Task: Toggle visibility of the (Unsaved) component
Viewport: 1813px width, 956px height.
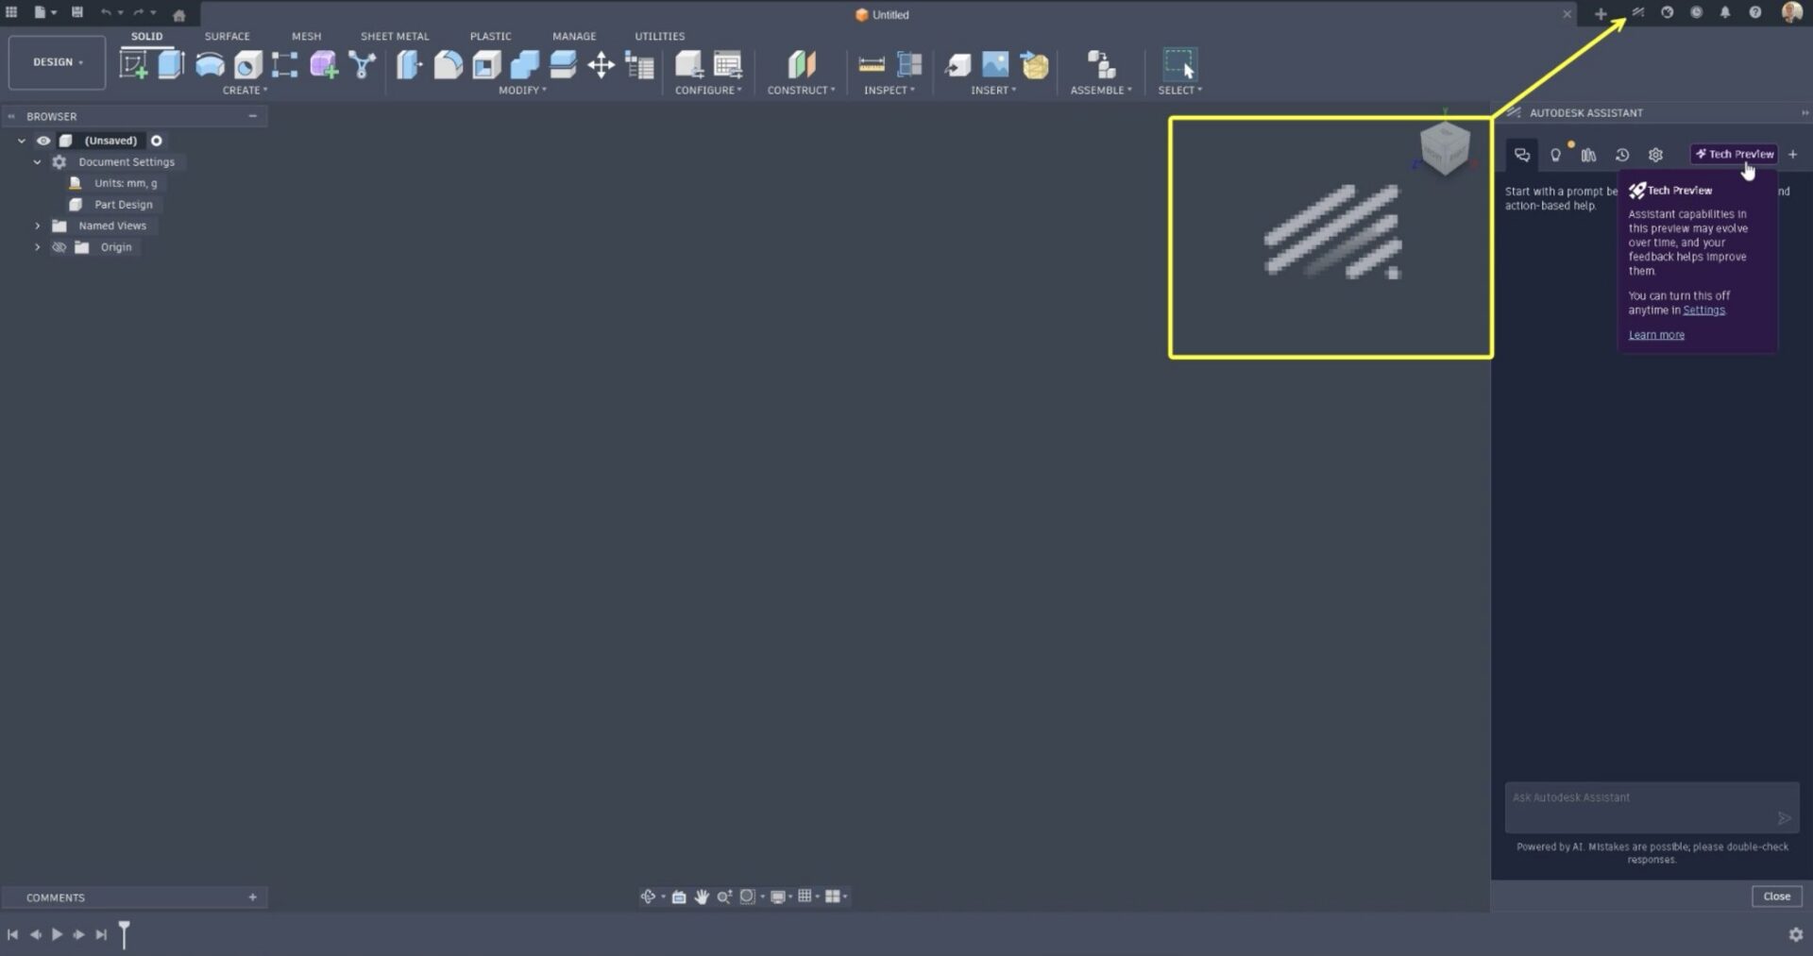Action: (43, 141)
